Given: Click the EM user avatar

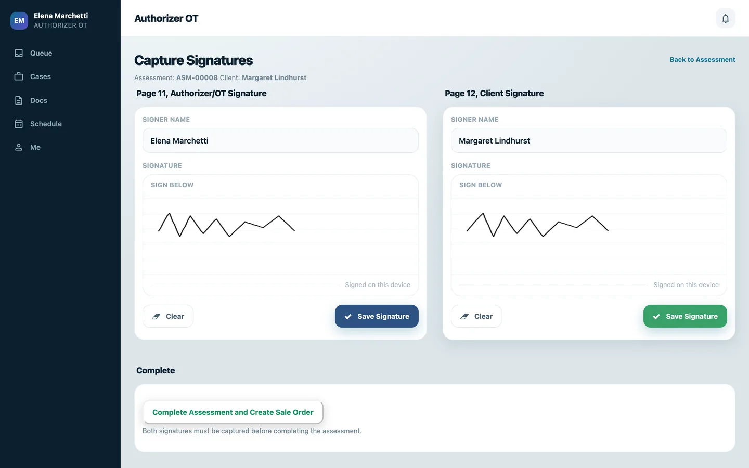Looking at the screenshot, I should [x=19, y=21].
